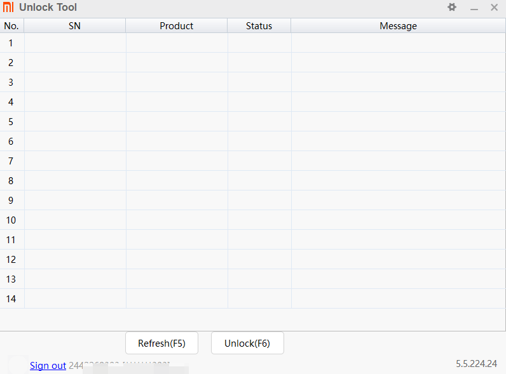Click the No. column header
The height and width of the screenshot is (374, 506).
[11, 26]
